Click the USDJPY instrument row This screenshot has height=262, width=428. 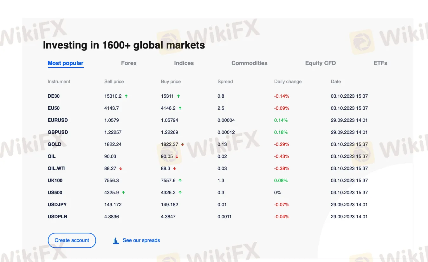coord(57,205)
